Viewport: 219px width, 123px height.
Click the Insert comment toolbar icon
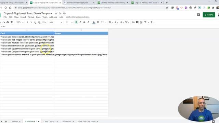pyautogui.click(x=137, y=22)
